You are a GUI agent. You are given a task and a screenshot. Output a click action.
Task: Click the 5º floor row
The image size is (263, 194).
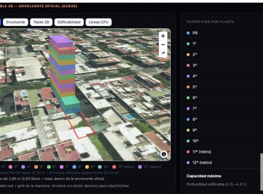point(225,87)
